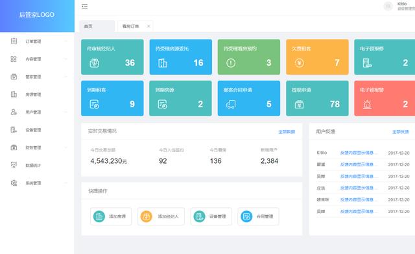
Task: Click the 设备管理 quick action button
Action: click(211, 216)
